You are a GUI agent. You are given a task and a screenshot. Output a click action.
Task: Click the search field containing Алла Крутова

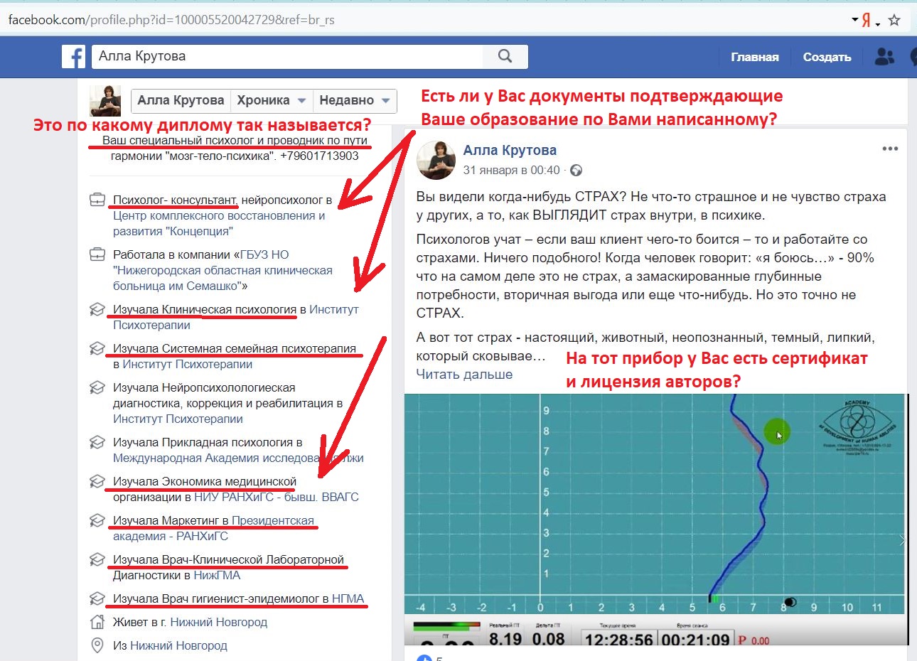(287, 56)
